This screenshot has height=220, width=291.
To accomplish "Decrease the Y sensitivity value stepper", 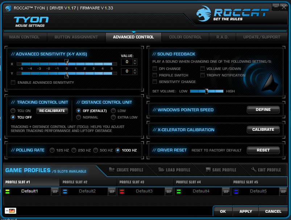I will click(135, 73).
